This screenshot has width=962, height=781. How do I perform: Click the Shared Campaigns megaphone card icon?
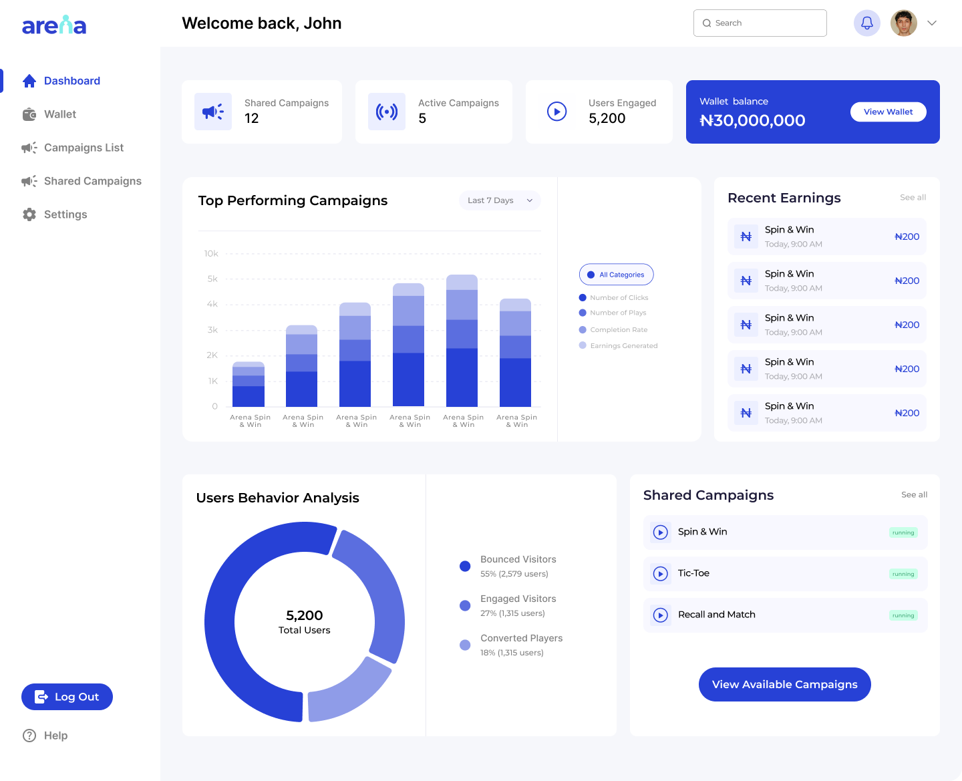[213, 112]
